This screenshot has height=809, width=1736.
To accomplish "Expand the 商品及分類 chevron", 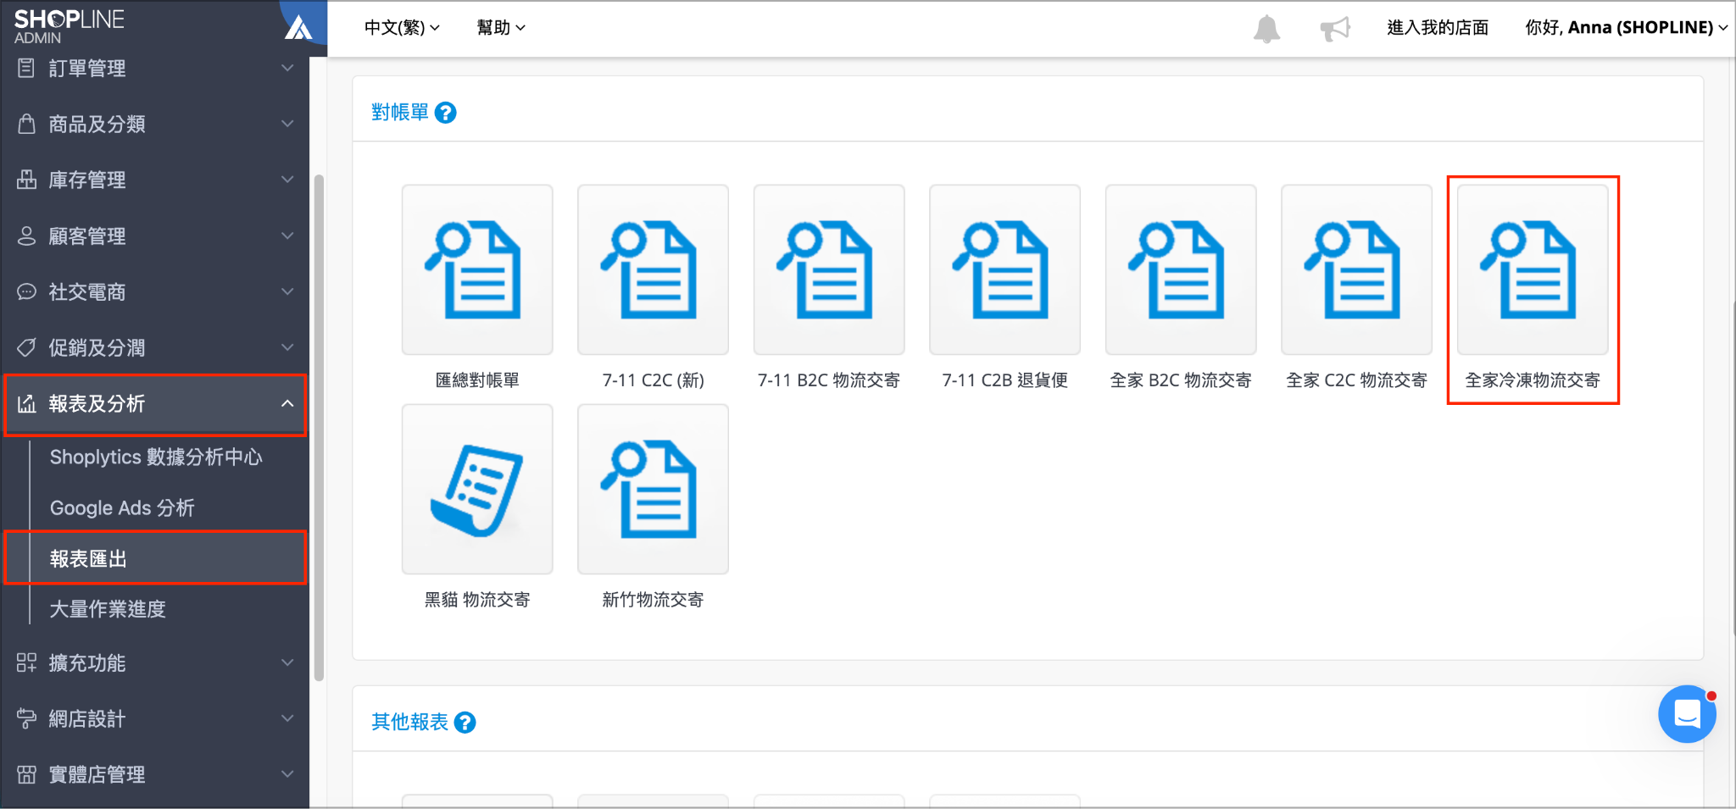I will coord(287,124).
